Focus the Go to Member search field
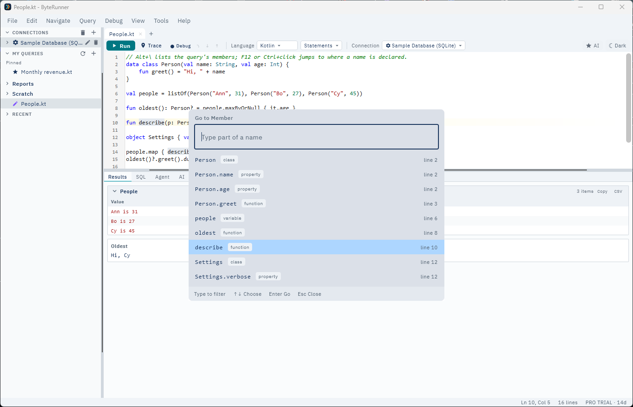This screenshot has width=633, height=407. pyautogui.click(x=316, y=137)
